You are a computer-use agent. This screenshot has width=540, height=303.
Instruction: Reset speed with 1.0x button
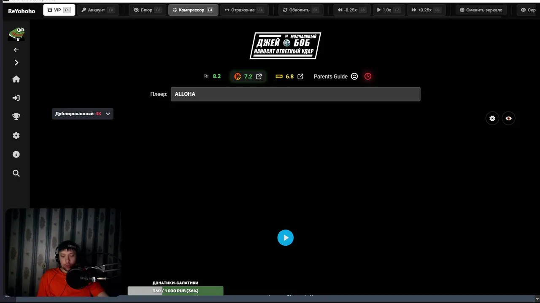(388, 10)
